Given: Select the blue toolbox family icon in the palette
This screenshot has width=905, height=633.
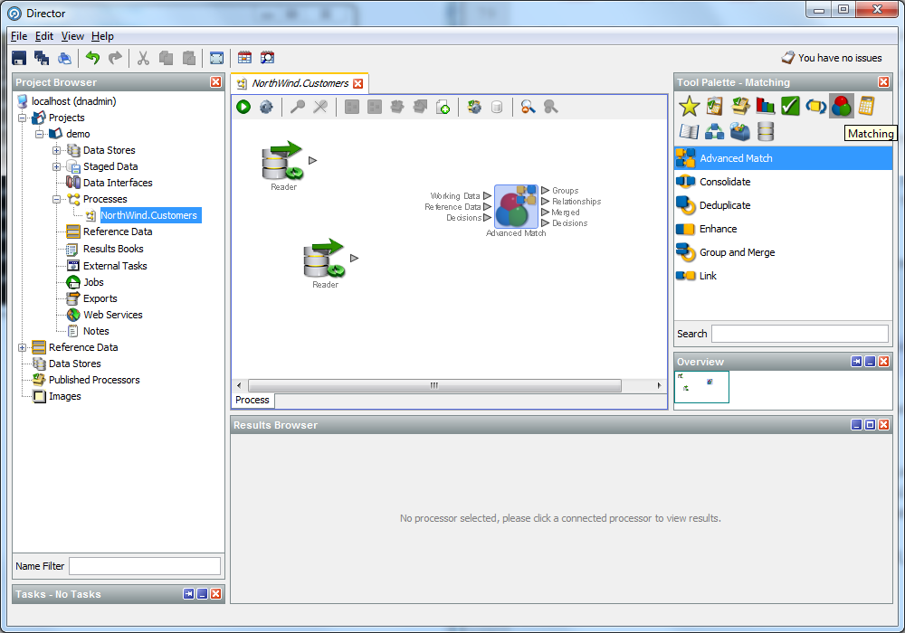Looking at the screenshot, I should click(740, 131).
